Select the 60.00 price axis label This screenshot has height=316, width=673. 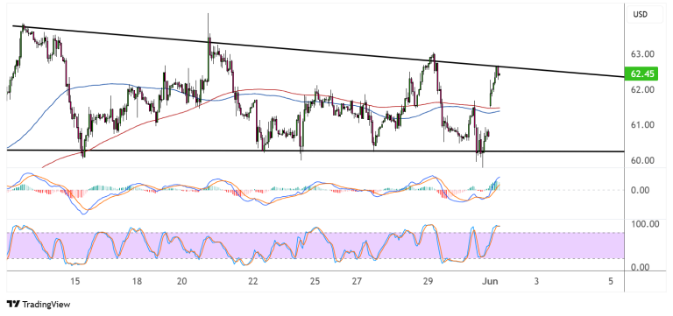coord(642,161)
